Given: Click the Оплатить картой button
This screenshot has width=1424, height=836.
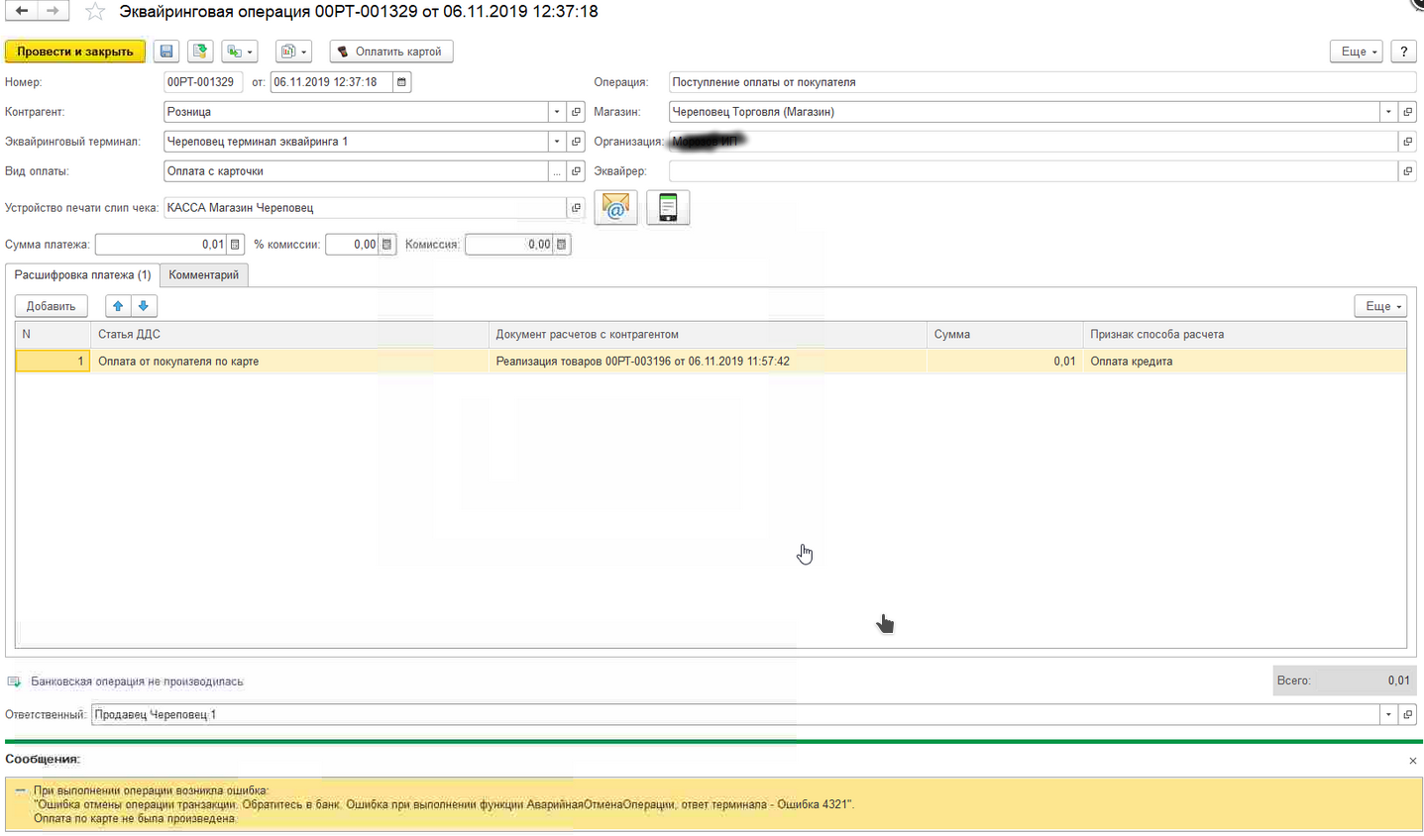Looking at the screenshot, I should [391, 52].
